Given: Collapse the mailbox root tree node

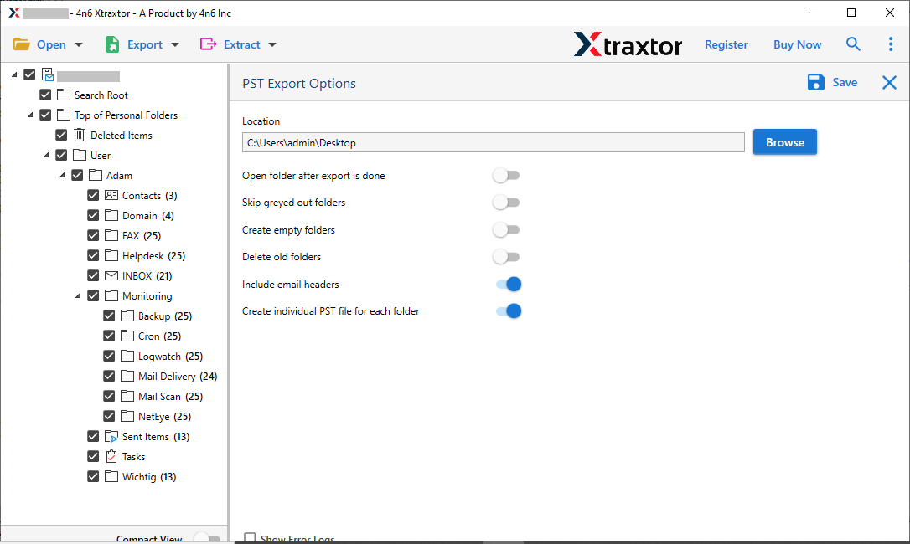Looking at the screenshot, I should pos(14,74).
